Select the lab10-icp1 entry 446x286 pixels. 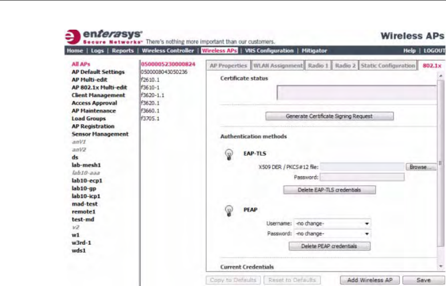point(86,196)
